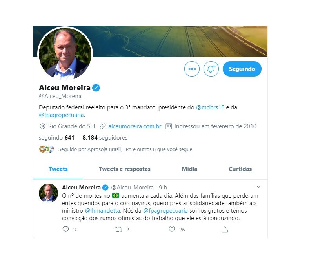Viewport: 309px width, 266px height.
Task: Retweet the coronavirus tweet
Action: point(119,230)
